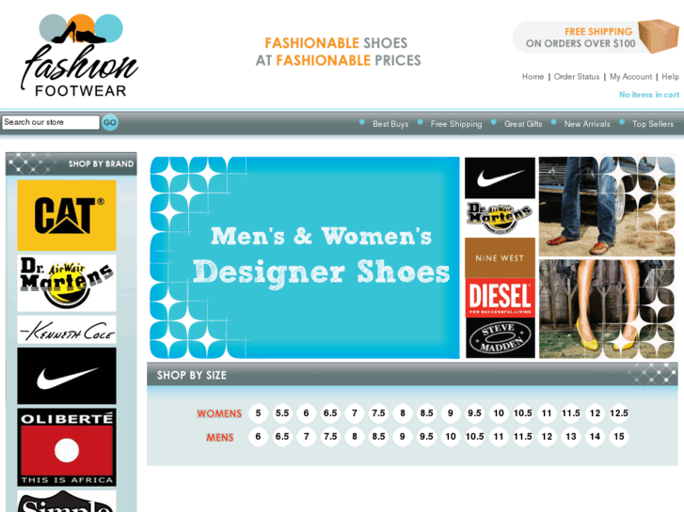Select Mens size 6
This screenshot has height=512, width=684.
pos(258,437)
